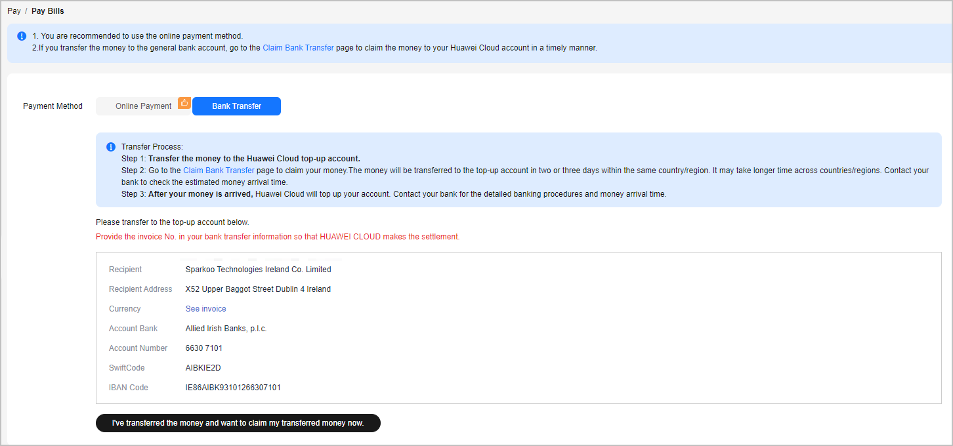Click recipient name Sparkoo Technologies Ireland Co. Limited
The width and height of the screenshot is (953, 446).
259,270
